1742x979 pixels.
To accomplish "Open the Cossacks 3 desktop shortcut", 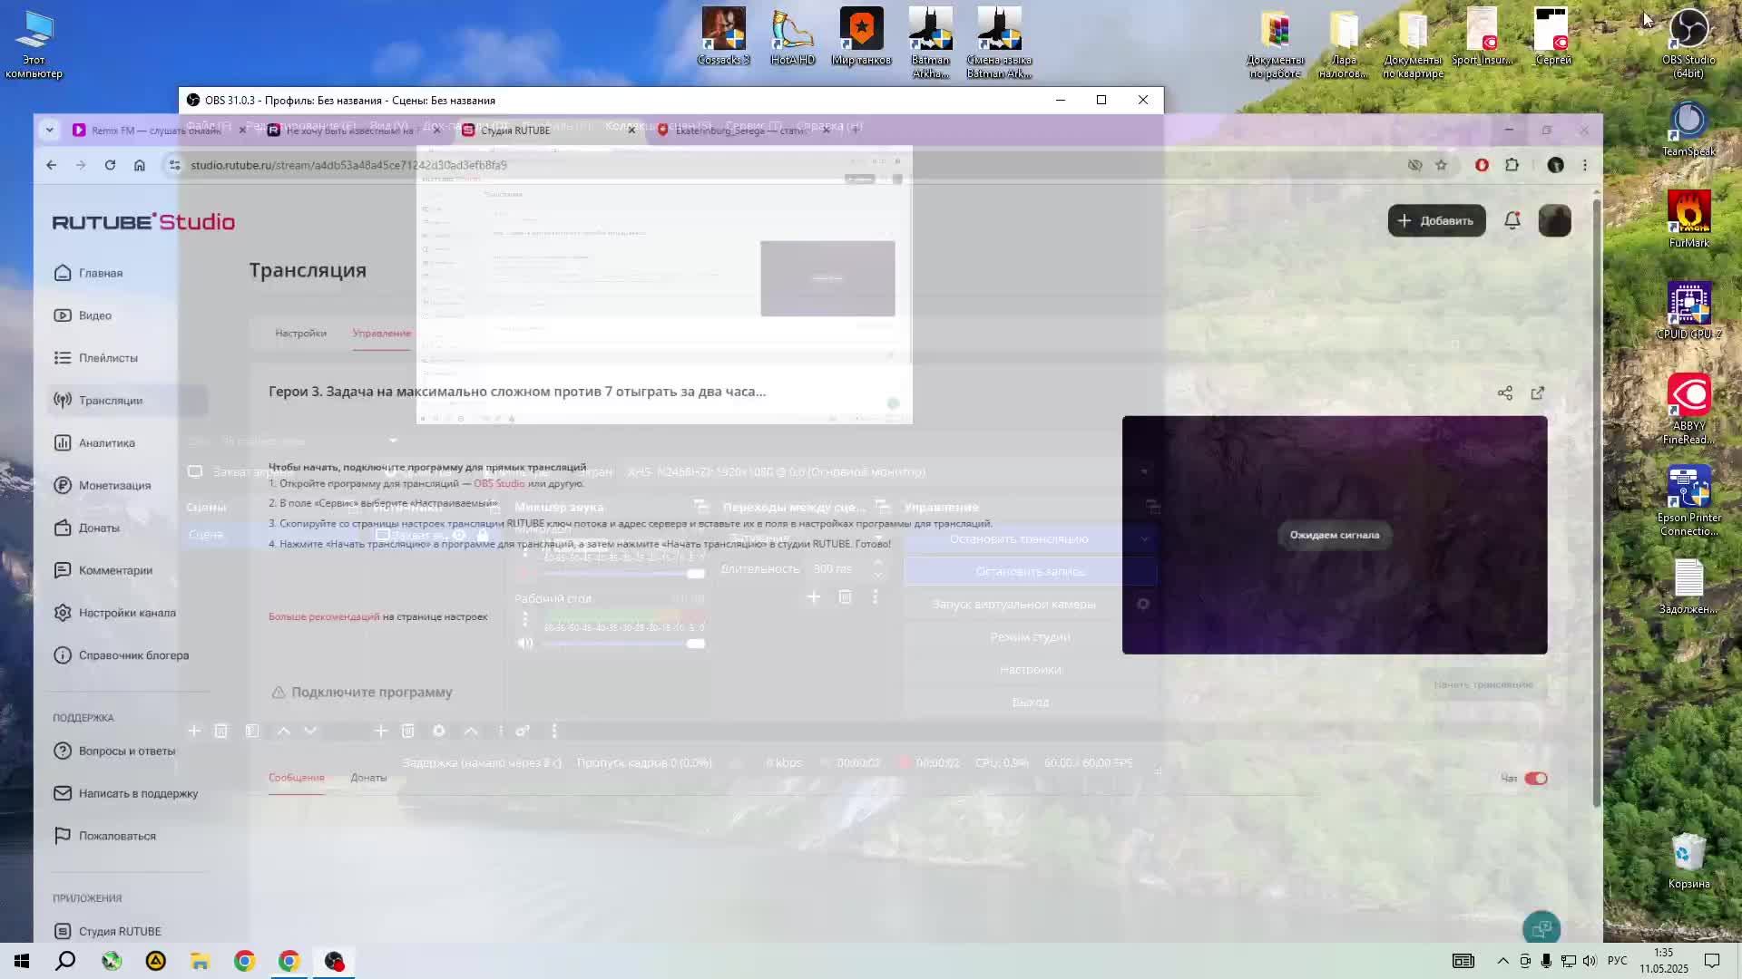I will [723, 36].
